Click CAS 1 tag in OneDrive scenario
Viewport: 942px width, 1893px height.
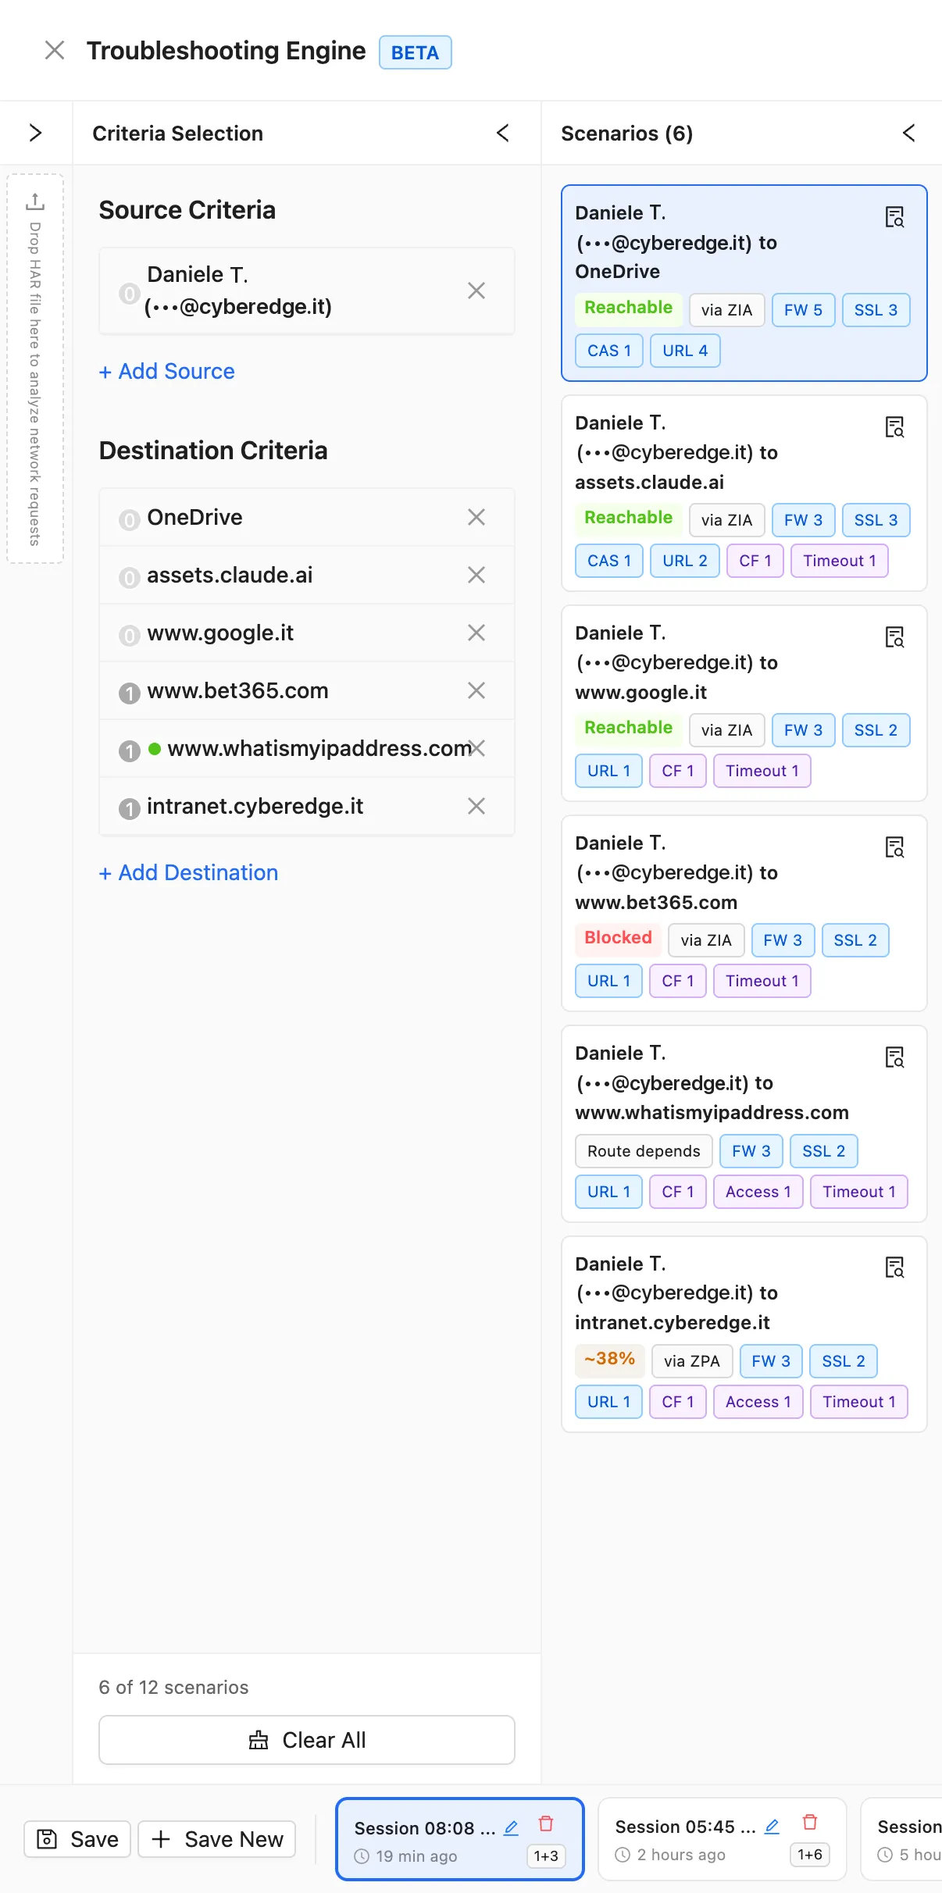[609, 351]
